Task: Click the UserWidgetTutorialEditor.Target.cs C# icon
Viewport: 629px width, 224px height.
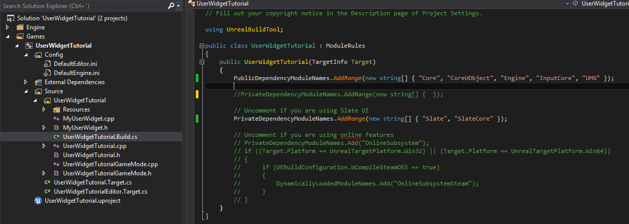Action: pyautogui.click(x=47, y=192)
